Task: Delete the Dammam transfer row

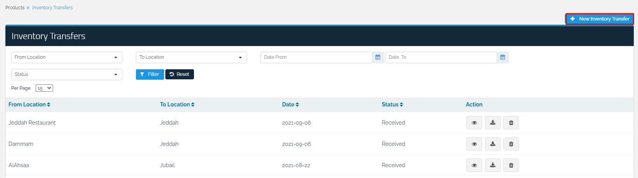Action: 511,144
